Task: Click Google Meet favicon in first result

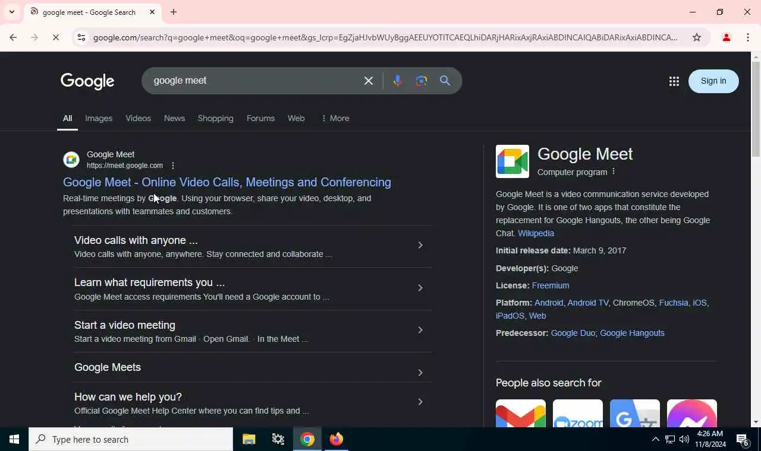Action: (x=71, y=160)
